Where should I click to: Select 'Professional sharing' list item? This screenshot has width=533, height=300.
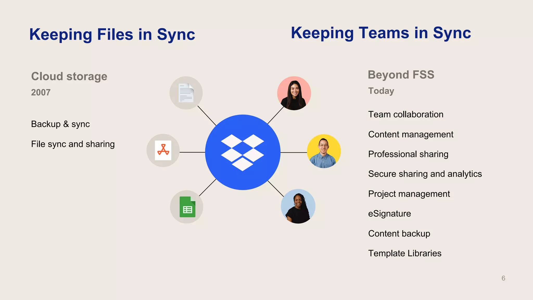coord(408,154)
